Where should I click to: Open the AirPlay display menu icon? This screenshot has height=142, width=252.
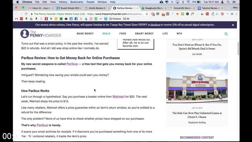pyautogui.click(x=178, y=2)
